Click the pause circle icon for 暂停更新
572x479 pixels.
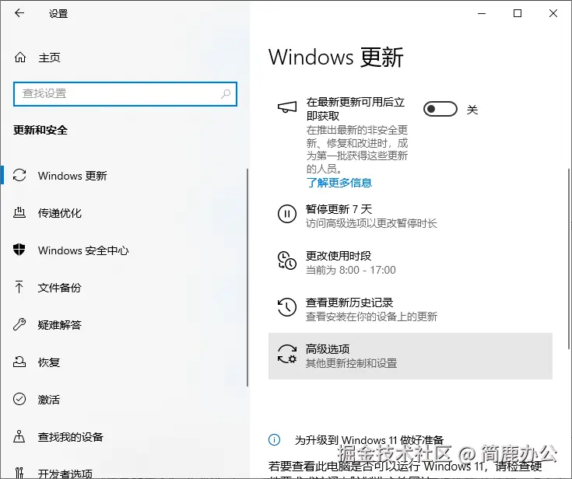287,214
